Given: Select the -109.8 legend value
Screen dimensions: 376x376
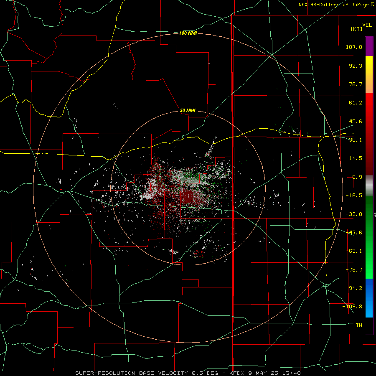Looking at the screenshot, I should 352,307.
